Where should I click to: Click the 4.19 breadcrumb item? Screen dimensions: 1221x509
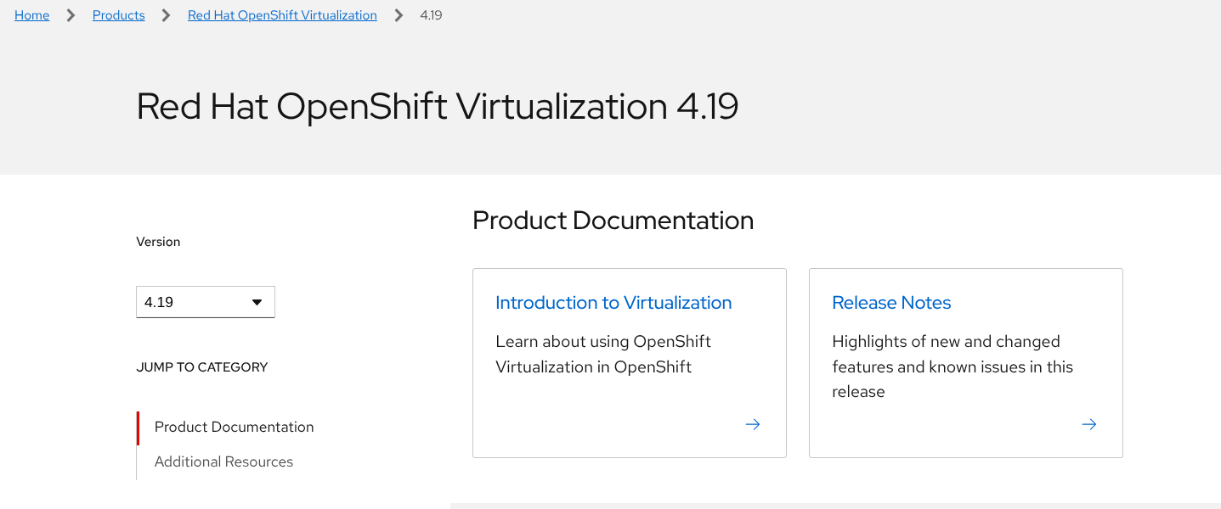pos(431,15)
